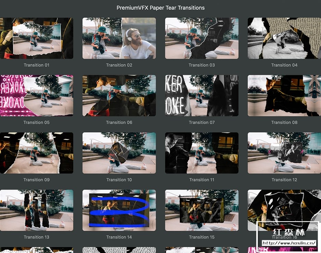The image size is (321, 253).
Task: Select the Transition 01 thumbnail
Action: 36,38
